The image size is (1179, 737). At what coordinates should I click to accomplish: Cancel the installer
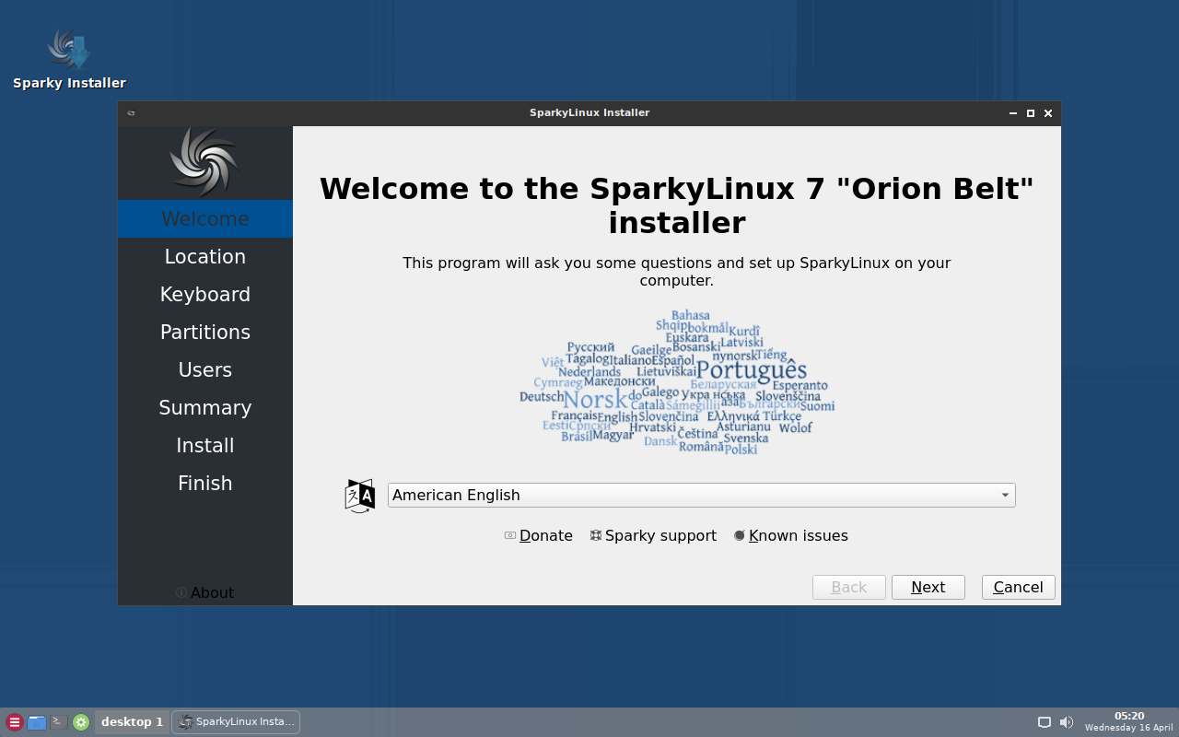coord(1019,588)
